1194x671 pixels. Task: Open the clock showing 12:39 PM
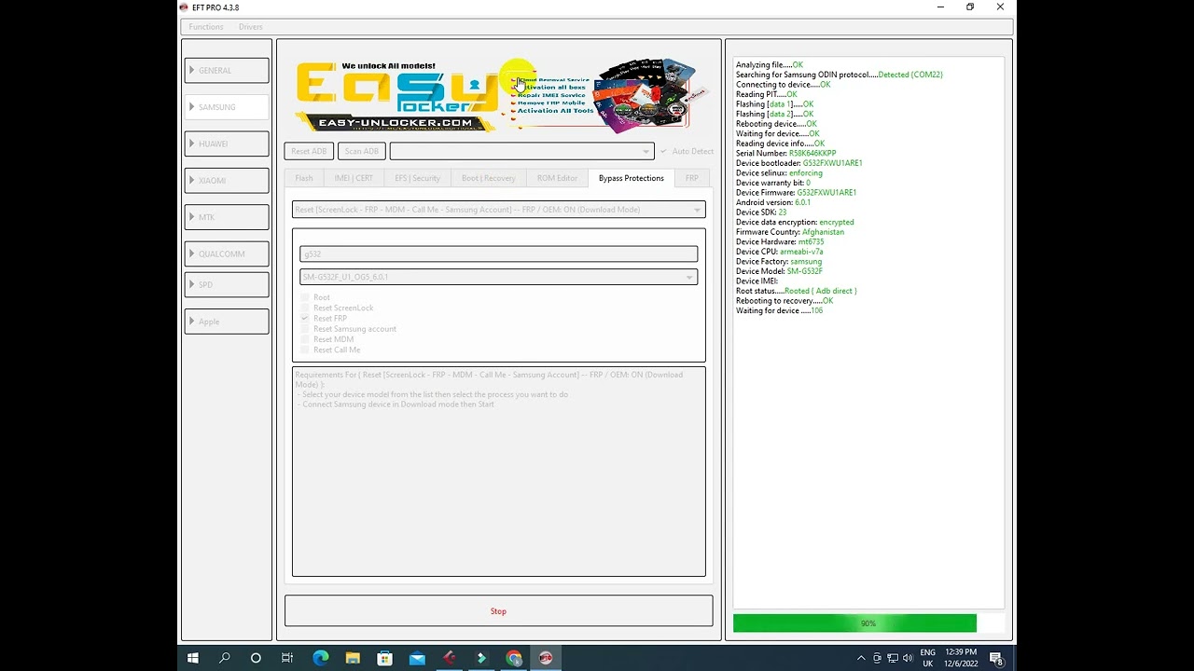961,658
